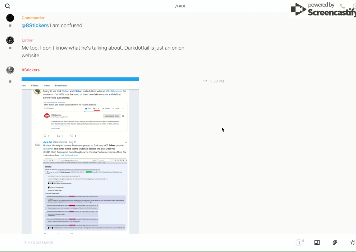Open the three-dot options menu beside the image
The image size is (356, 252).
point(205,81)
